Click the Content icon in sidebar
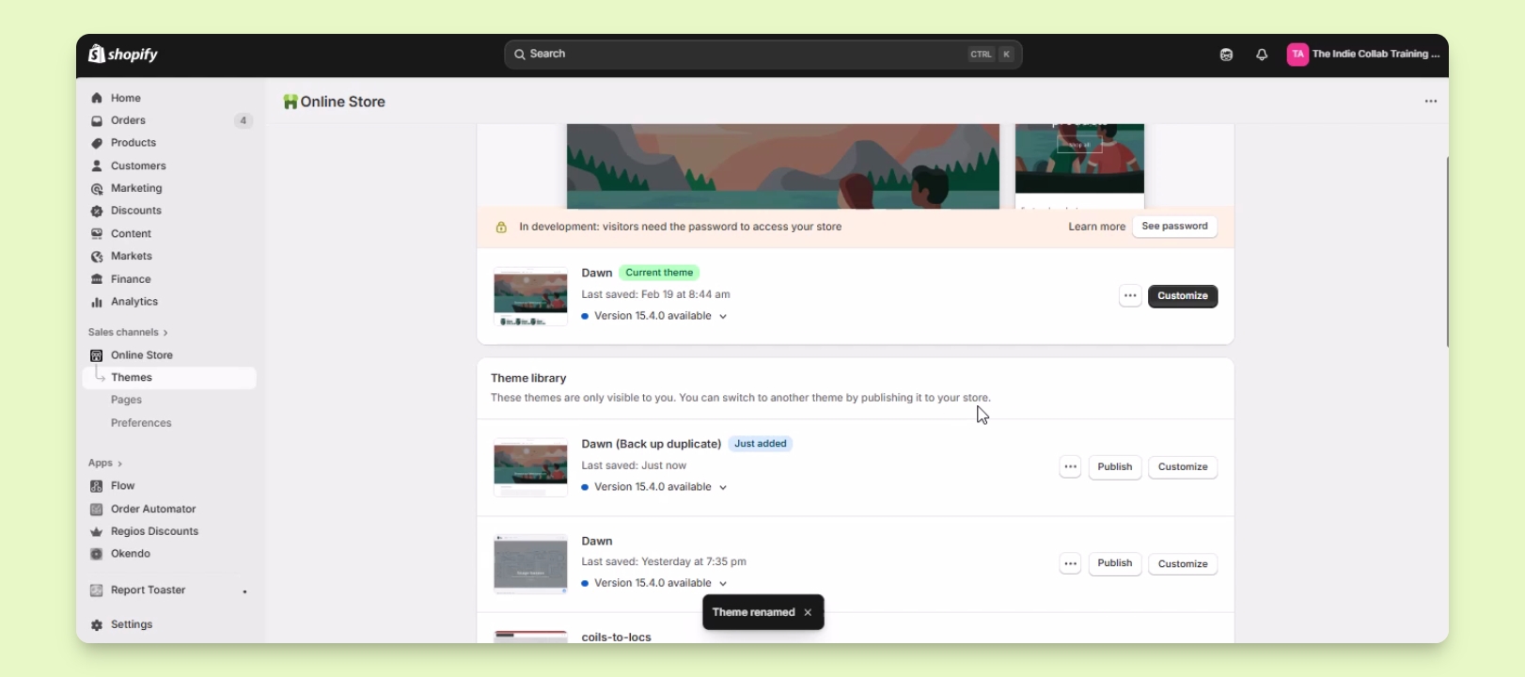The width and height of the screenshot is (1525, 677). click(x=97, y=233)
